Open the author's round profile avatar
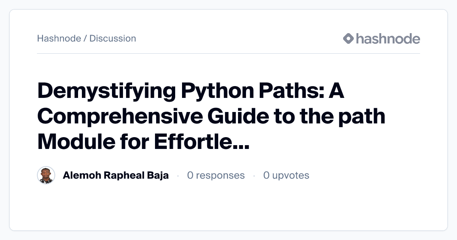Screen dimensions: 457x240 click(46, 175)
